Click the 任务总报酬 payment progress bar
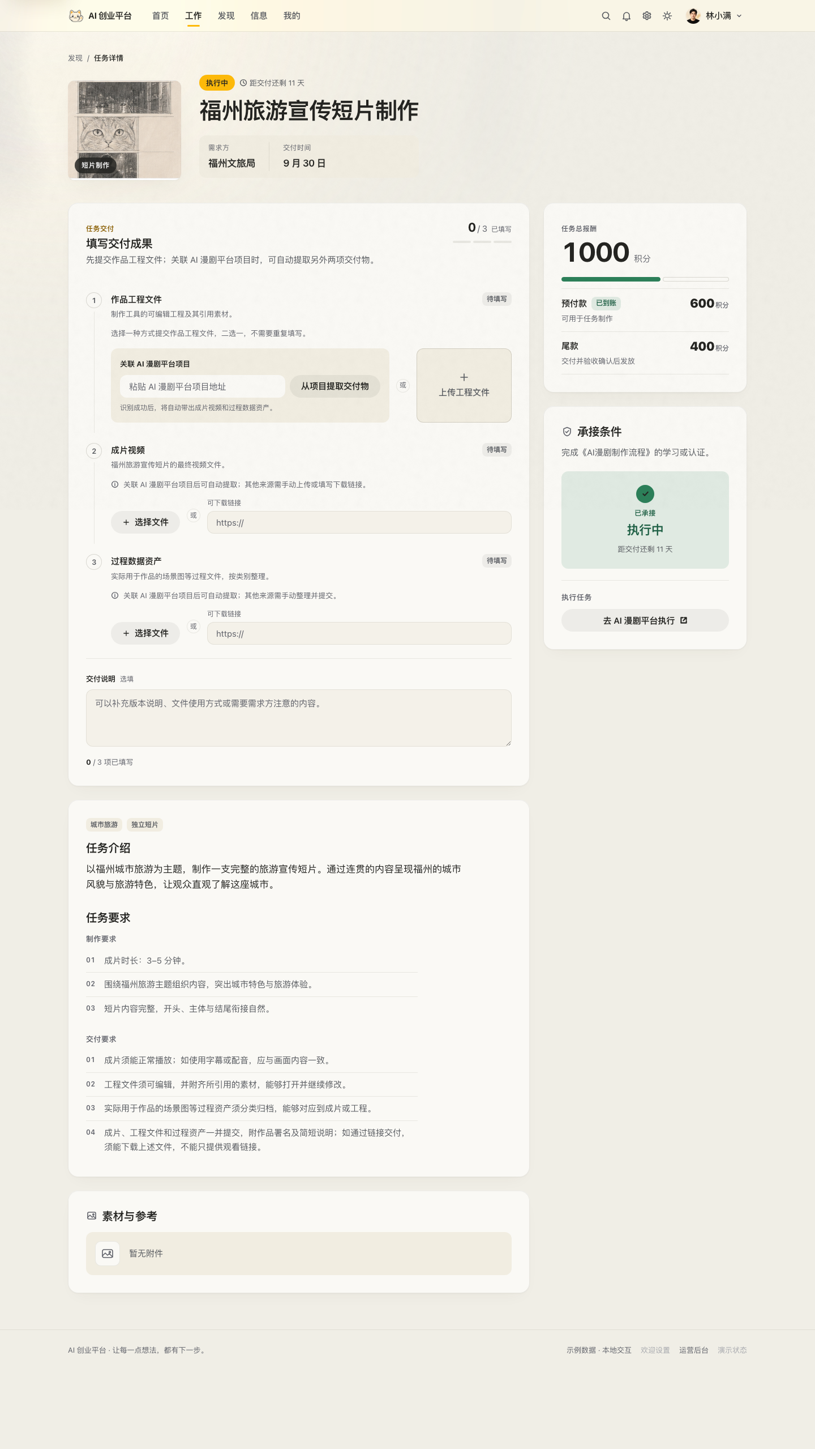The image size is (815, 1449). (x=645, y=279)
